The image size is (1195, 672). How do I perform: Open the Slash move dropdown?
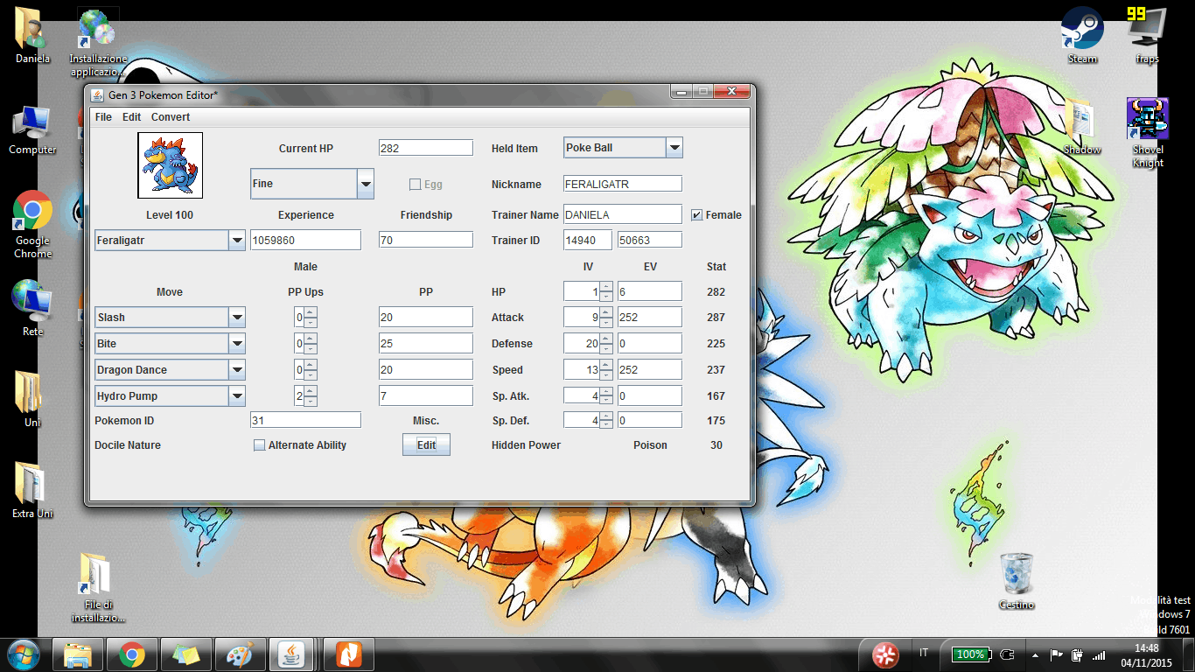[x=236, y=318]
